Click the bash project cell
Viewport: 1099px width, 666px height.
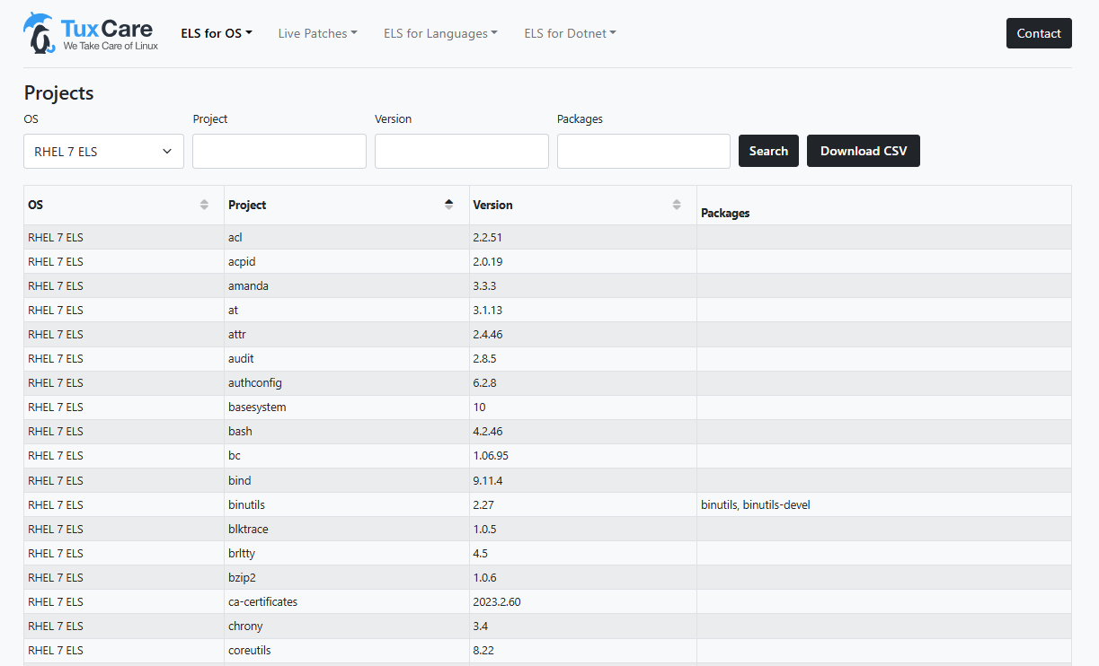coord(240,432)
